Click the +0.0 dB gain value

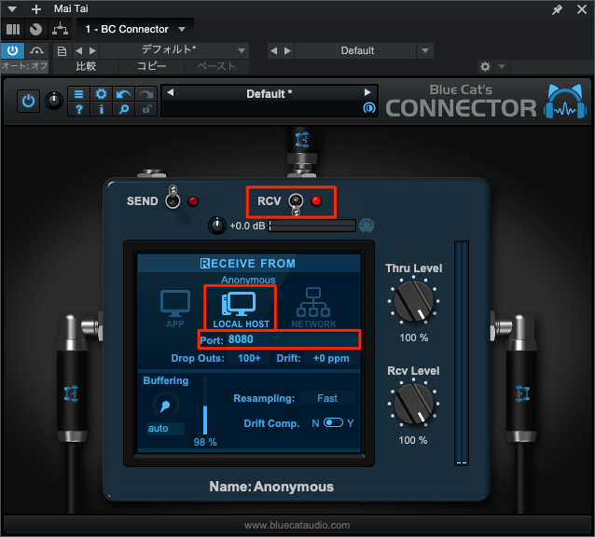(247, 226)
